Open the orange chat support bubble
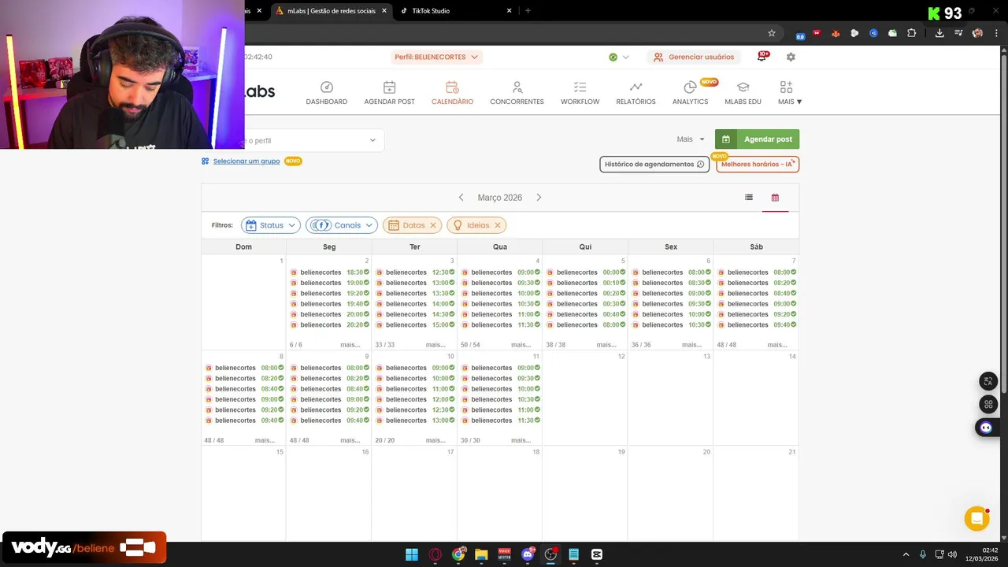The height and width of the screenshot is (567, 1008). pos(976,518)
